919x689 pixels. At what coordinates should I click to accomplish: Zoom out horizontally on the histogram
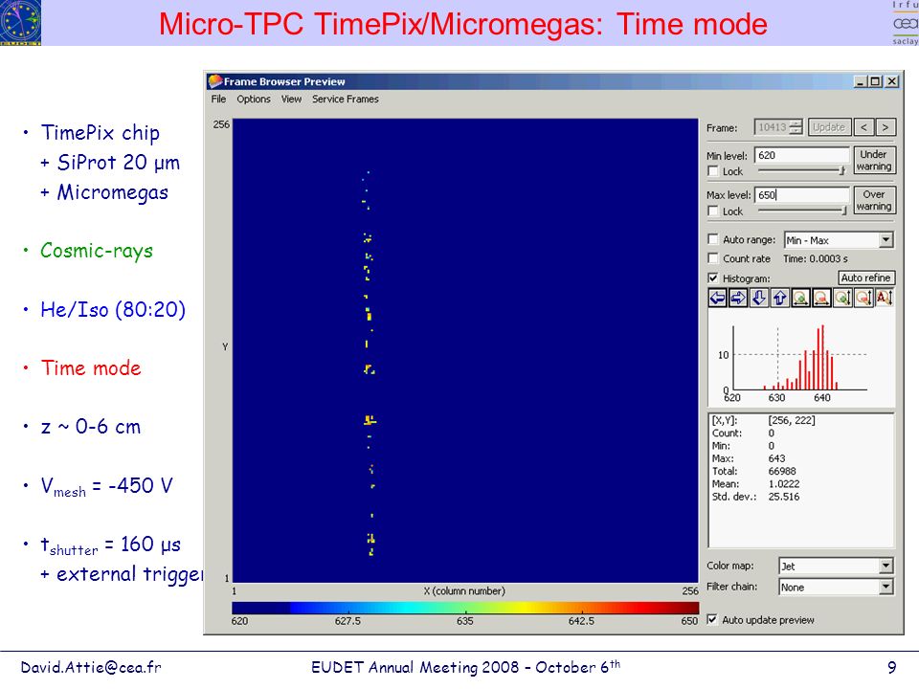(821, 298)
